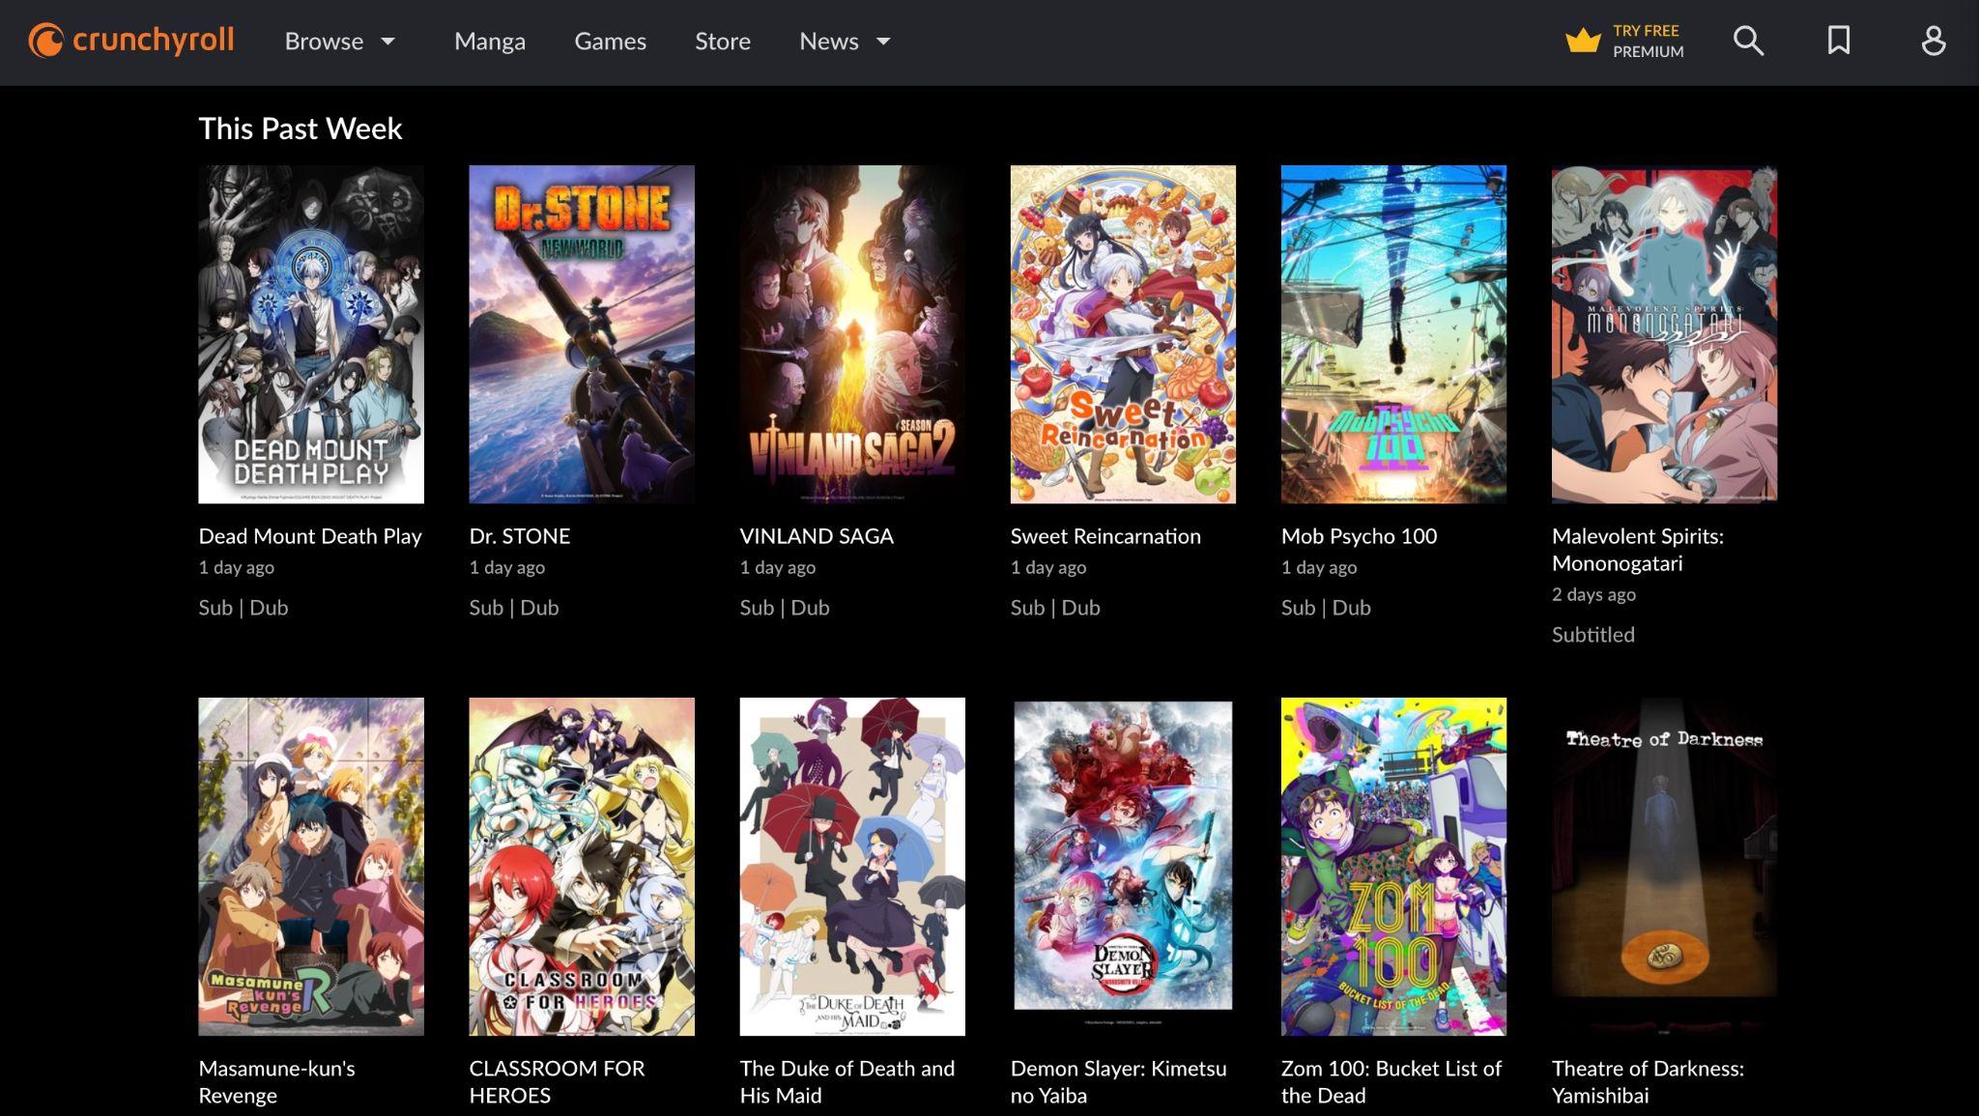Expand the Browse dropdown

pyautogui.click(x=340, y=42)
